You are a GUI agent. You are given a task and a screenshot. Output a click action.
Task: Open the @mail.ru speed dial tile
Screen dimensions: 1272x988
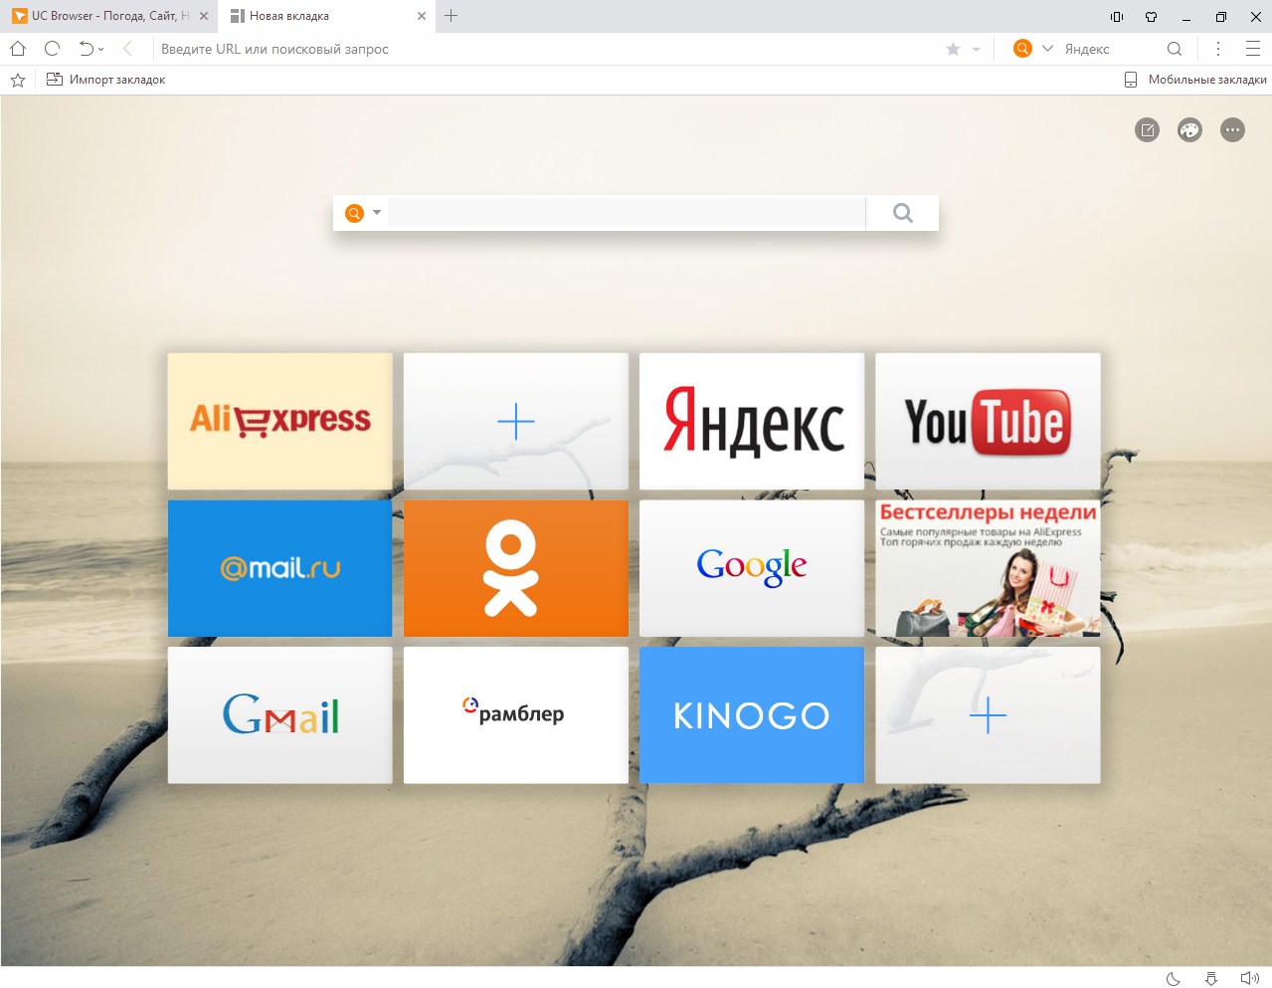279,568
